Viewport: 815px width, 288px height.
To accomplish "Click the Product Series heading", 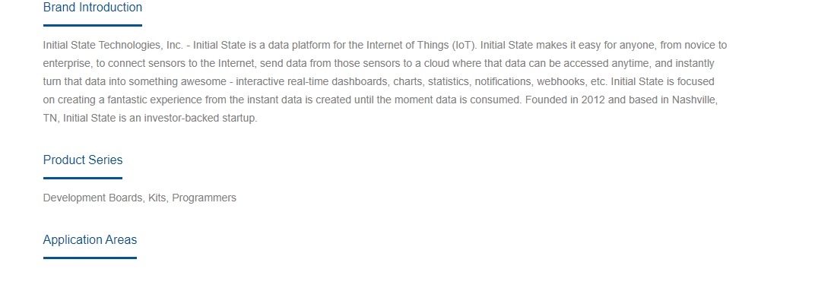I will click(x=83, y=160).
